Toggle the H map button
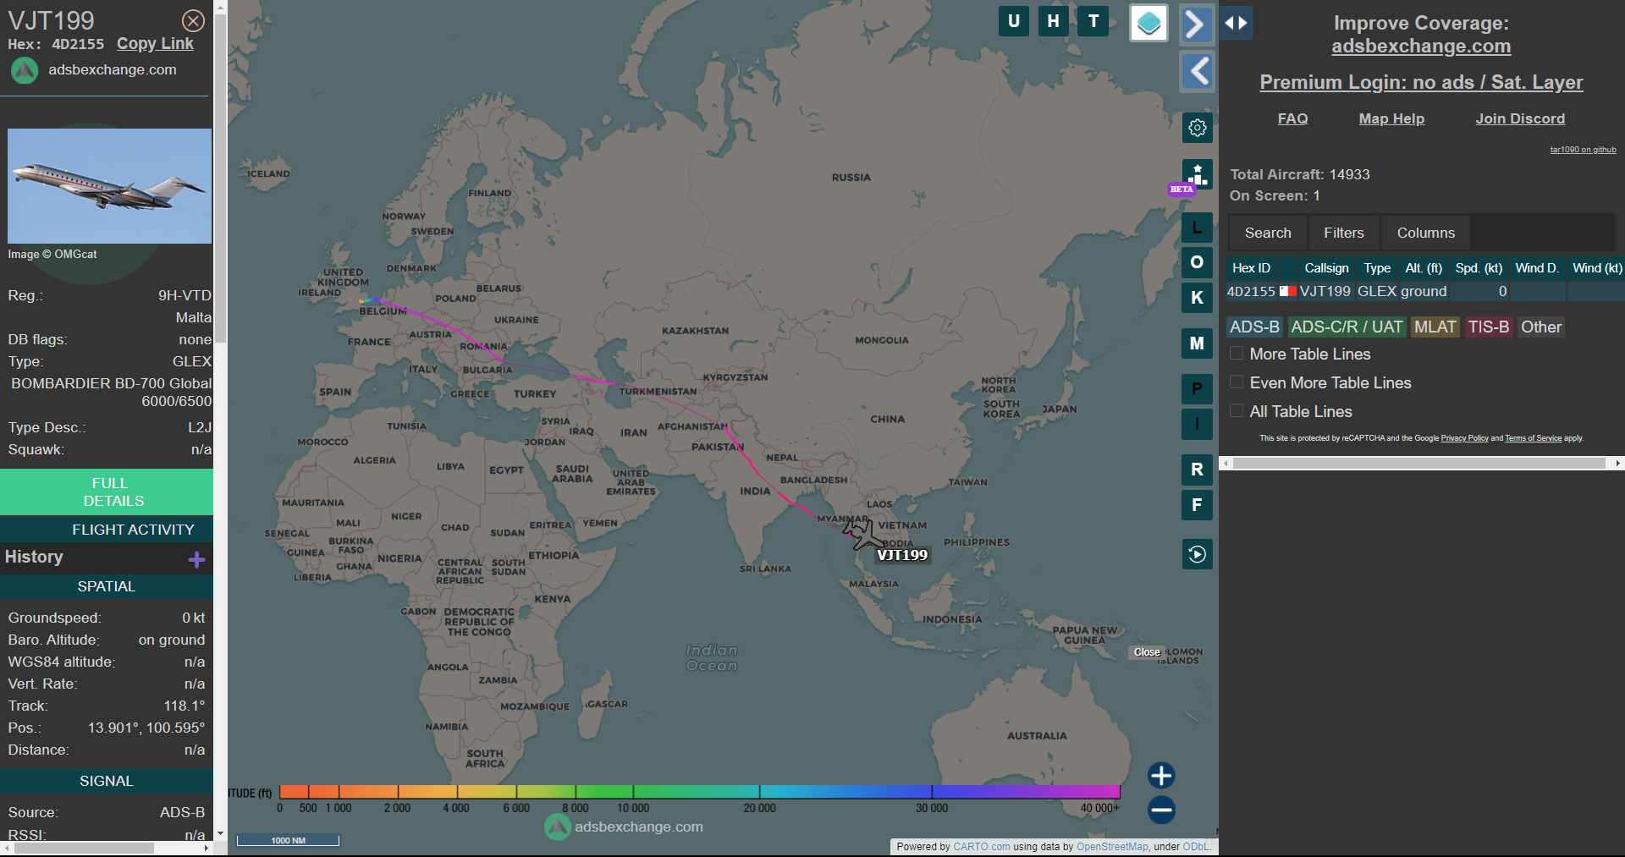Screen dimensions: 1625x857 (1053, 21)
